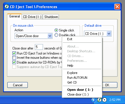This screenshot has width=125, height=104.
Task: Select the Double click radio button
Action: [x=56, y=35]
